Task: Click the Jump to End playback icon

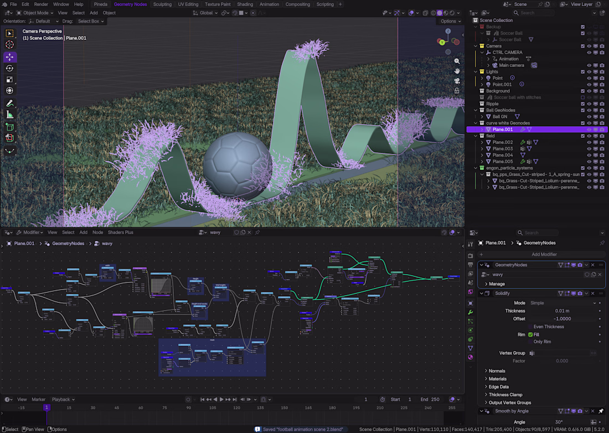Action: click(235, 399)
